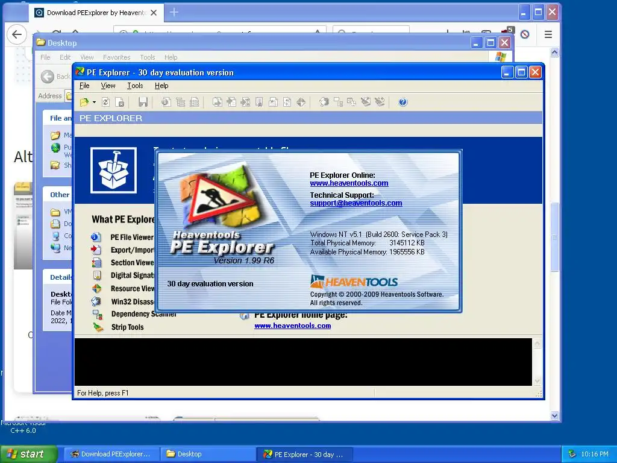Expand the Open File dropdown arrow
617x463 pixels.
(95, 102)
